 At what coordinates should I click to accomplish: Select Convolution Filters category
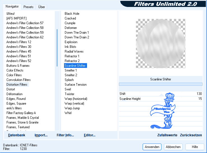coord(18,80)
